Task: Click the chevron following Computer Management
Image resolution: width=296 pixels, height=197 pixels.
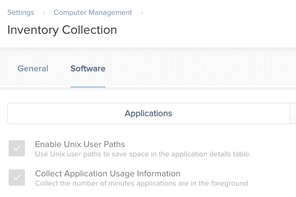Action: coord(142,13)
